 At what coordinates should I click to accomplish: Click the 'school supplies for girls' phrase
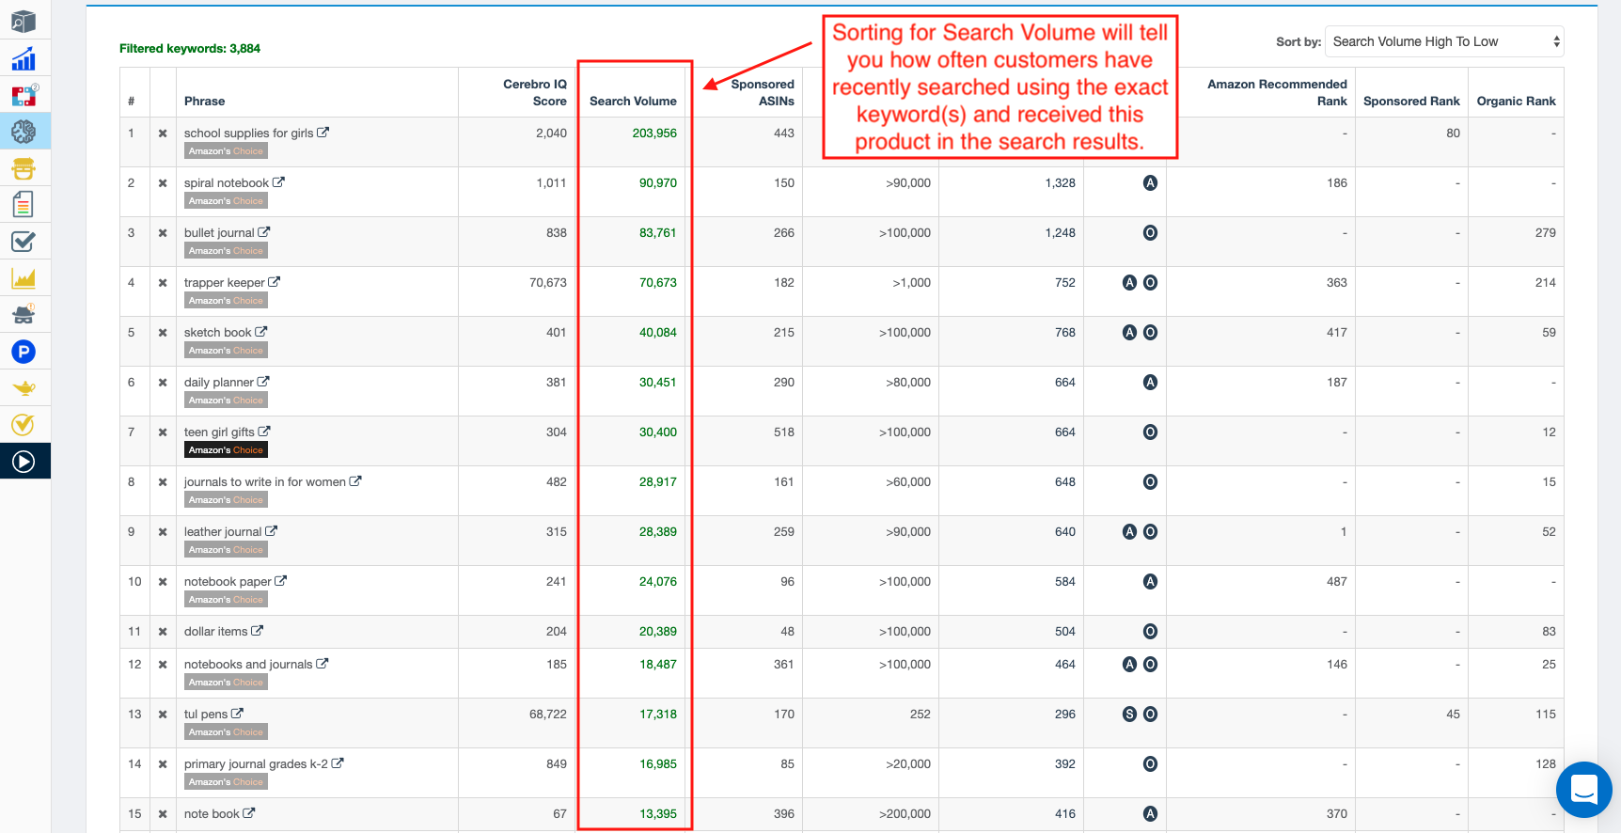point(249,134)
